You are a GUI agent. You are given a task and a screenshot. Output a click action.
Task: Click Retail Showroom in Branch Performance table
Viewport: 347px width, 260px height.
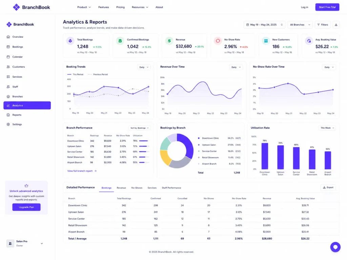pos(76,157)
